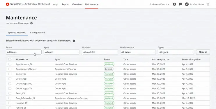This screenshot has width=216, height=109.
Task: Click the DoctorApp_MTh module name
Action: pos(24,88)
